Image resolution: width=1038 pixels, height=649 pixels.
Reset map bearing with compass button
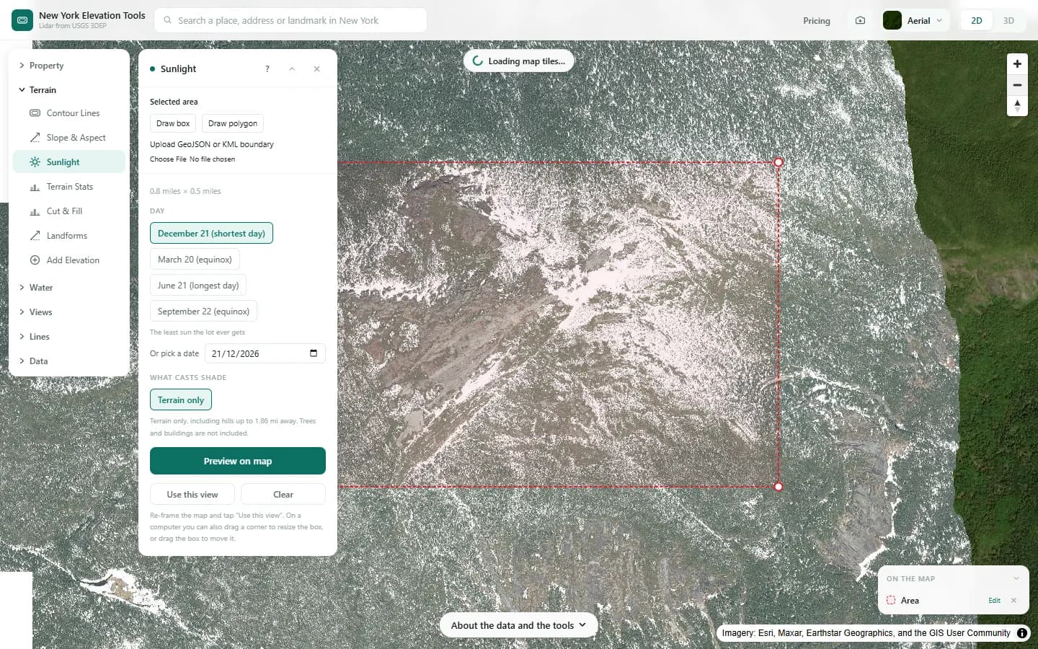1017,106
